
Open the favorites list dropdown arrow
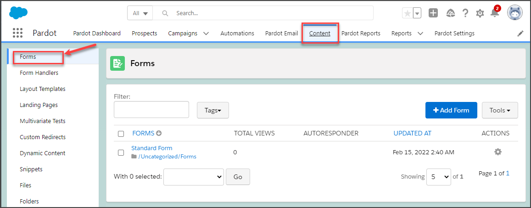[x=417, y=13]
